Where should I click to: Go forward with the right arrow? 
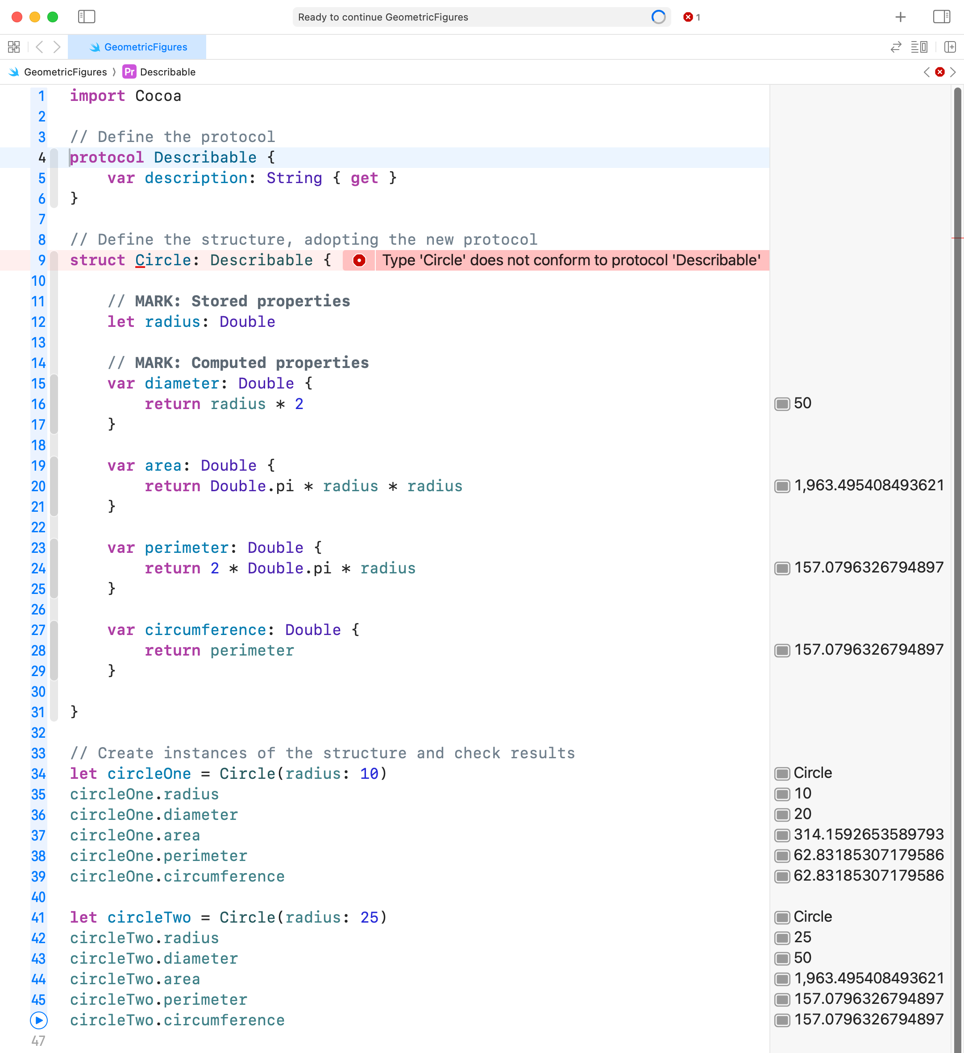pos(57,47)
